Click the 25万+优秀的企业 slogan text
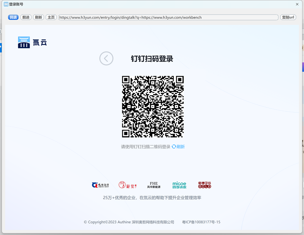The width and height of the screenshot is (304, 235). click(x=152, y=198)
